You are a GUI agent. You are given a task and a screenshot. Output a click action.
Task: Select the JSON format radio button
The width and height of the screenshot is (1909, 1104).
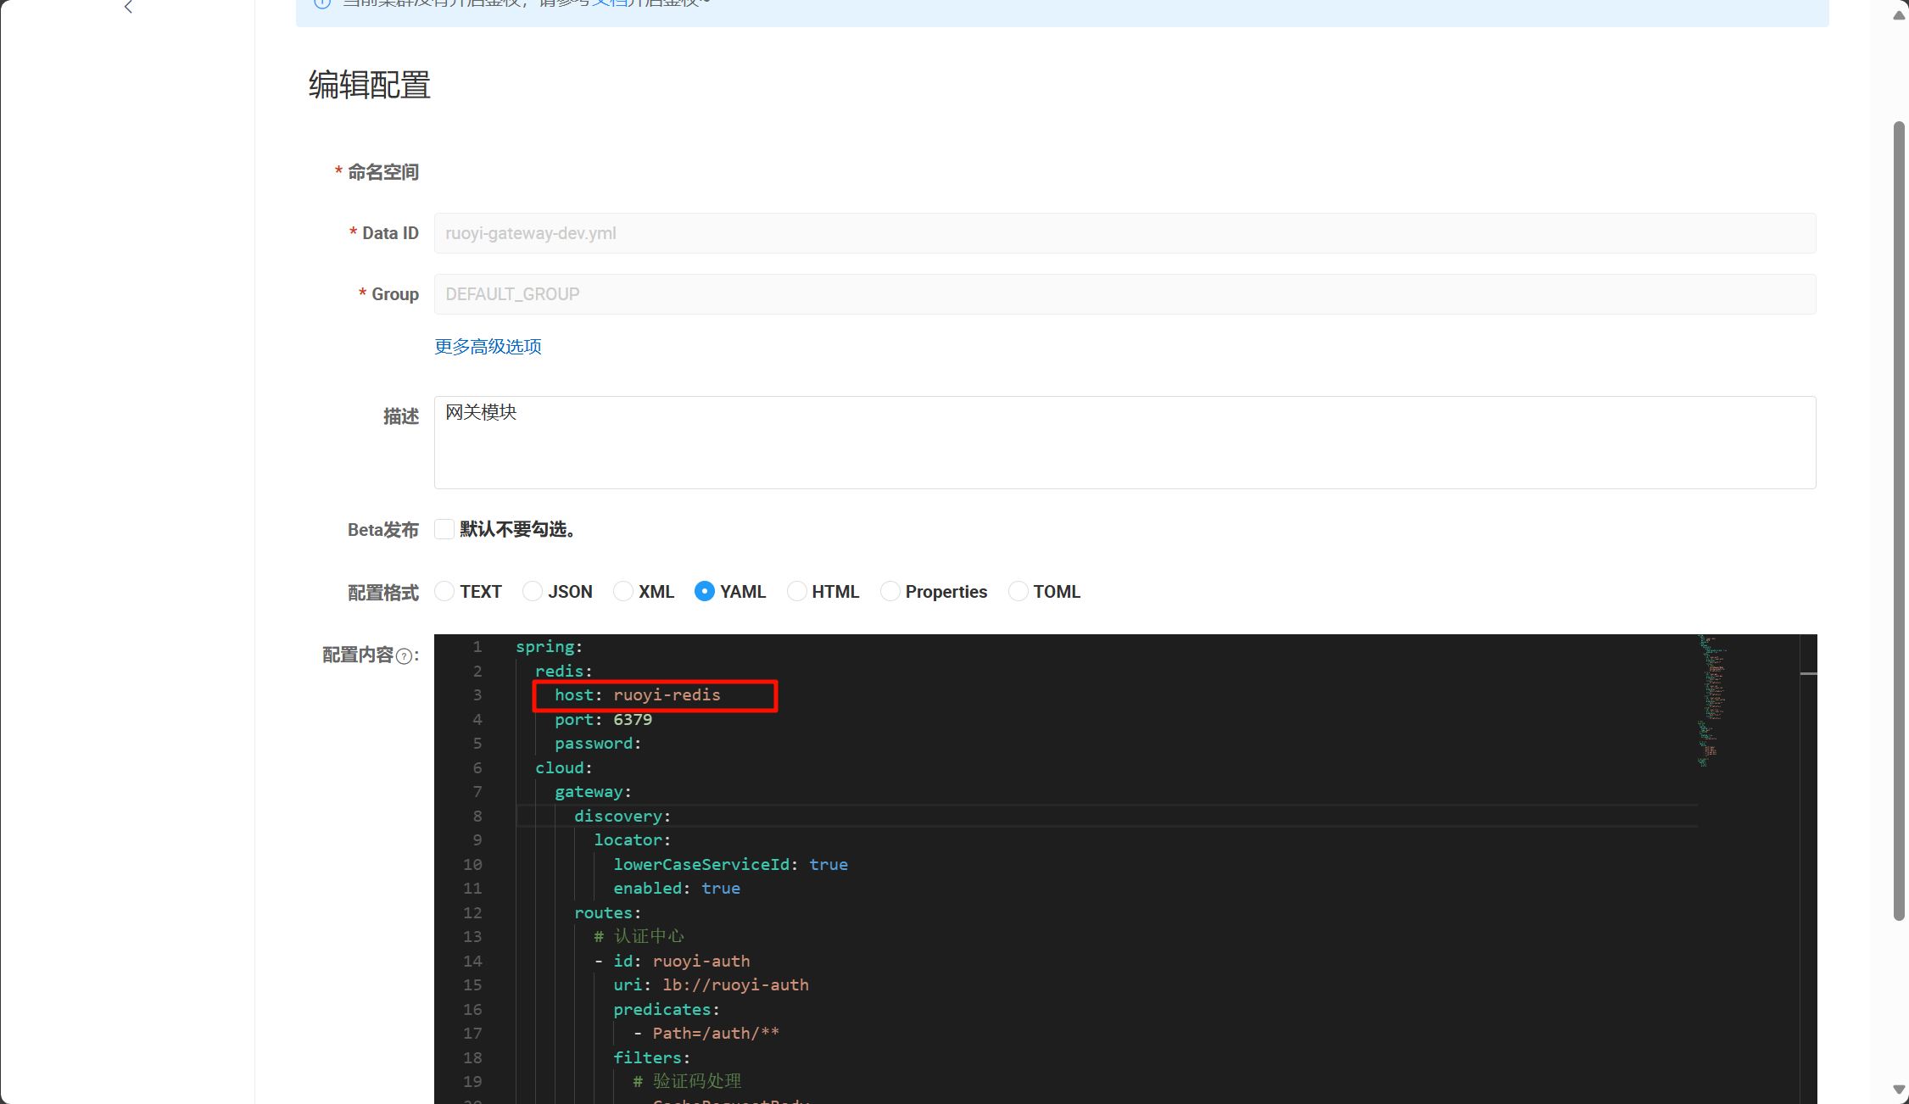coord(533,591)
